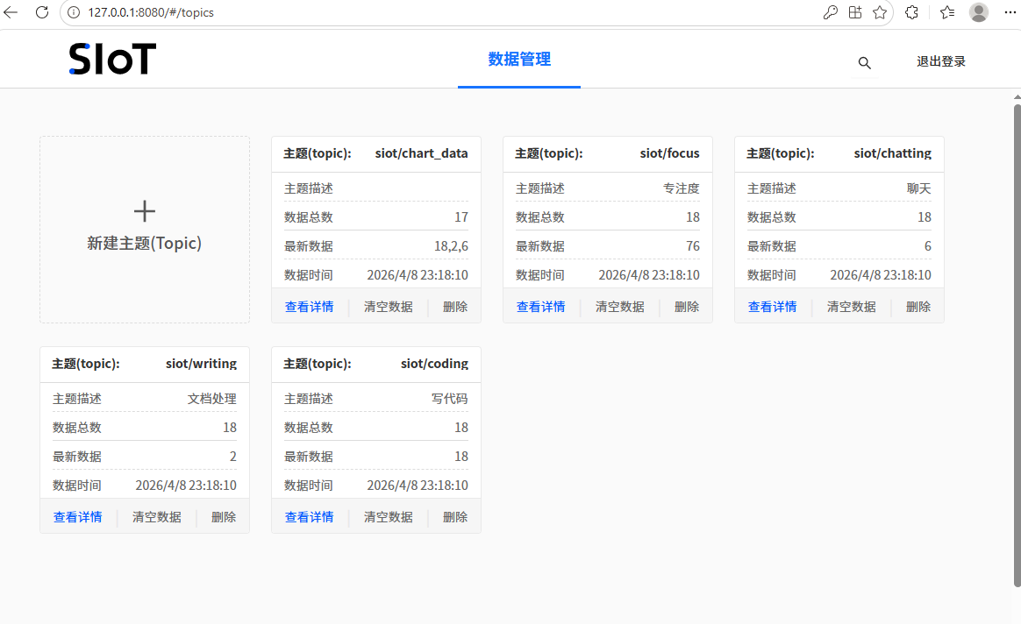1021x624 pixels.
Task: Click 删除 on the siot/writing card
Action: (x=223, y=516)
